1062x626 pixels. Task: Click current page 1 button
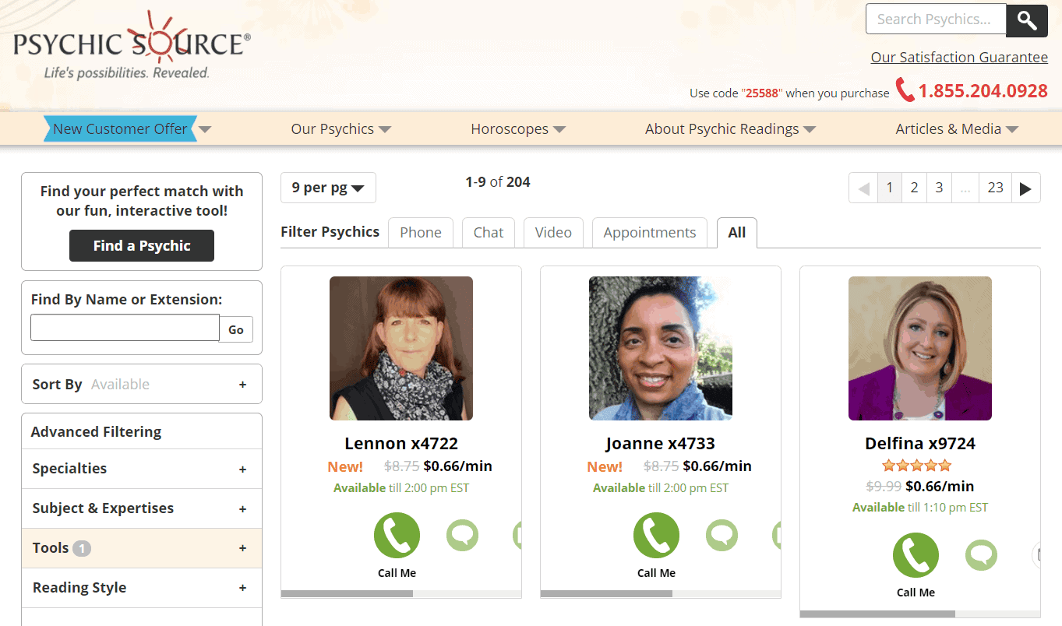coord(890,188)
